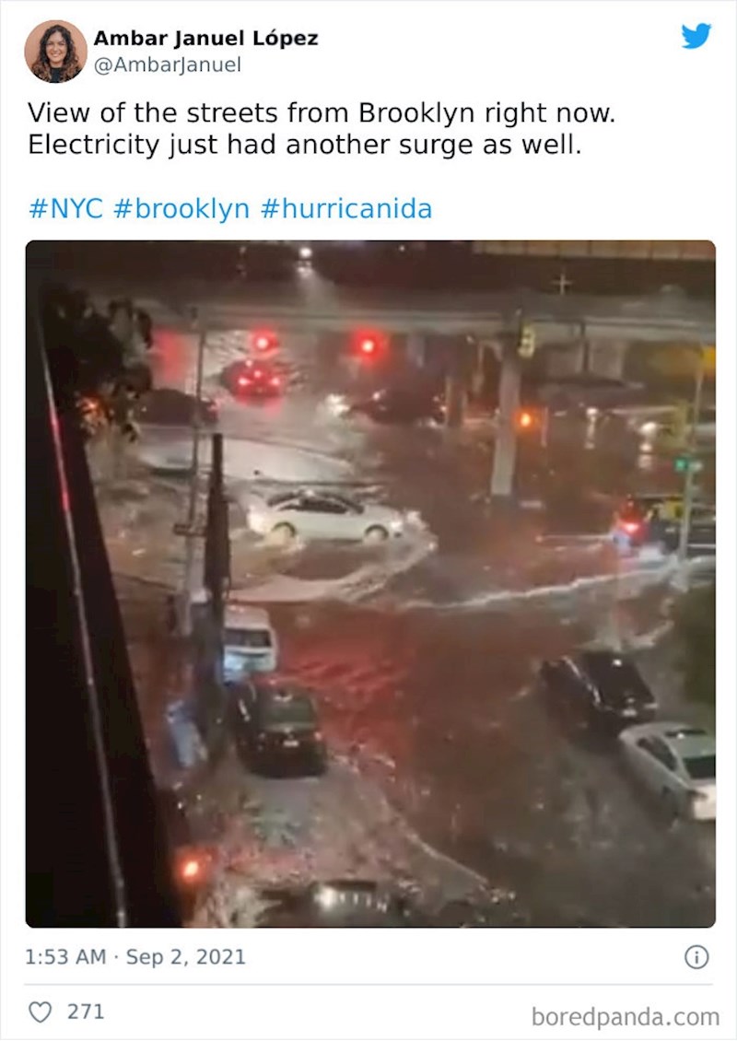The width and height of the screenshot is (737, 1041).
Task: Like the tweet with the heart icon
Action: 41,1012
